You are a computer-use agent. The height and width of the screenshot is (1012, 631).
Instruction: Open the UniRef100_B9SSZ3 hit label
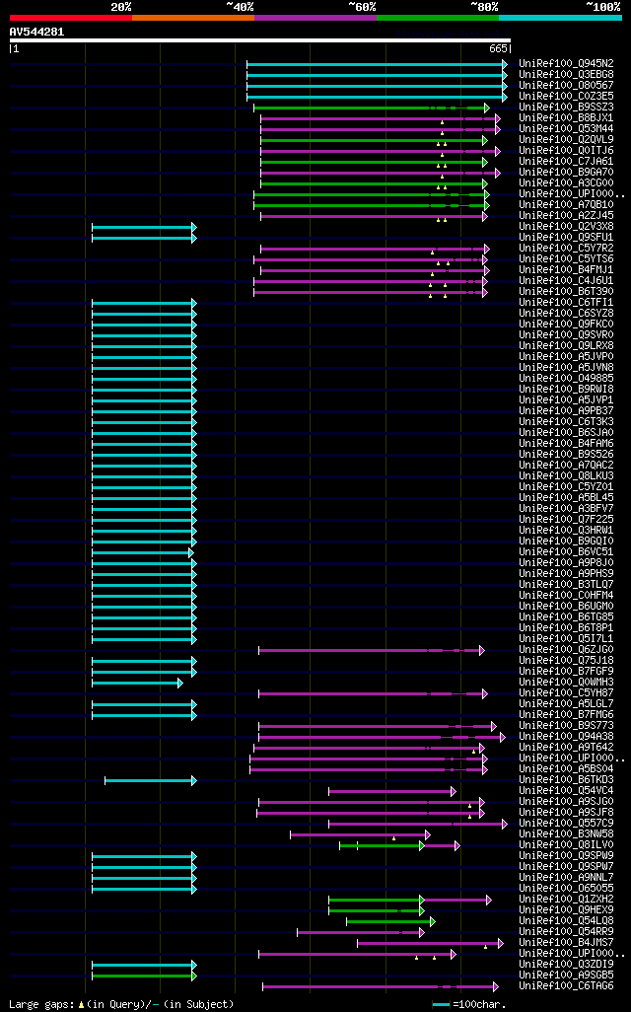pos(567,108)
